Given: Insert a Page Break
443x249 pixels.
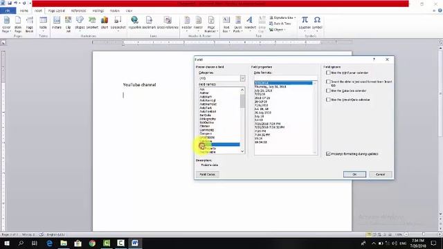Looking at the screenshot, I should tap(29, 24).
